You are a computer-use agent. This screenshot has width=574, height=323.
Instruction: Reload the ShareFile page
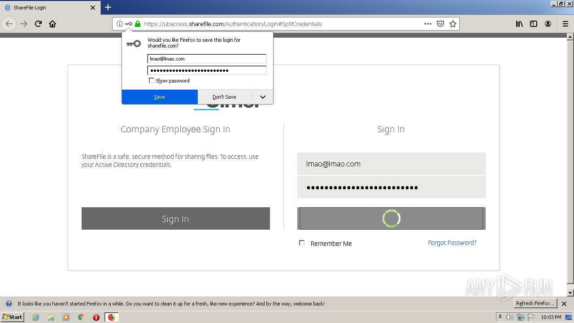click(38, 24)
